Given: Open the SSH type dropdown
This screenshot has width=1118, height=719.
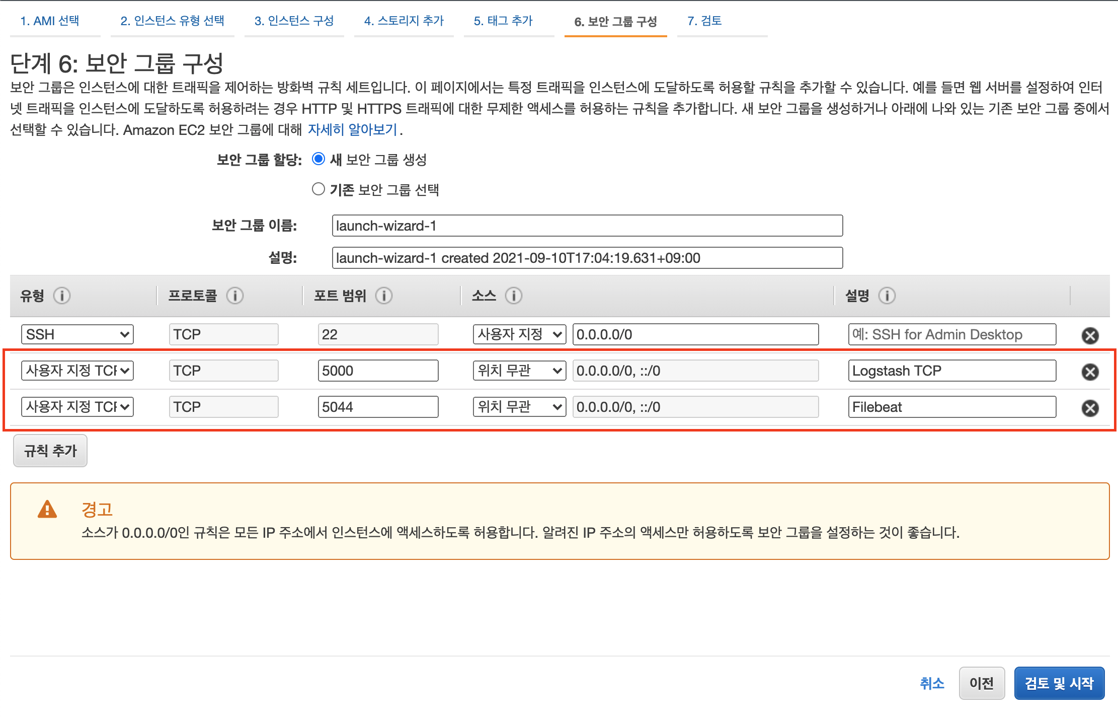Looking at the screenshot, I should pyautogui.click(x=77, y=334).
